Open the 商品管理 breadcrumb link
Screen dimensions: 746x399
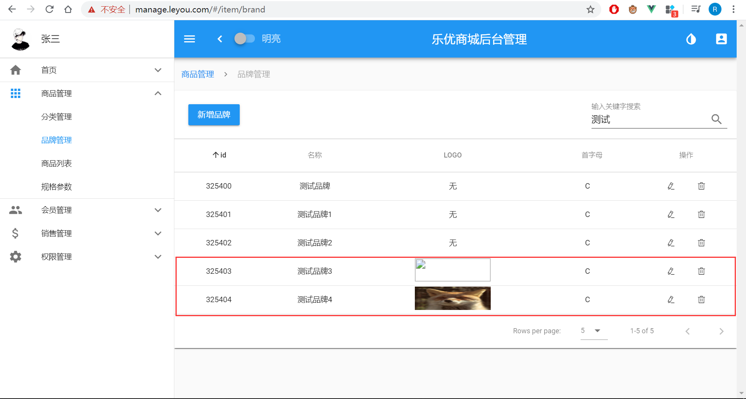[197, 74]
